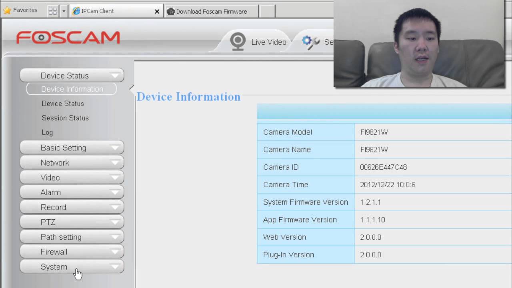Expand the Alarm section

tap(72, 192)
